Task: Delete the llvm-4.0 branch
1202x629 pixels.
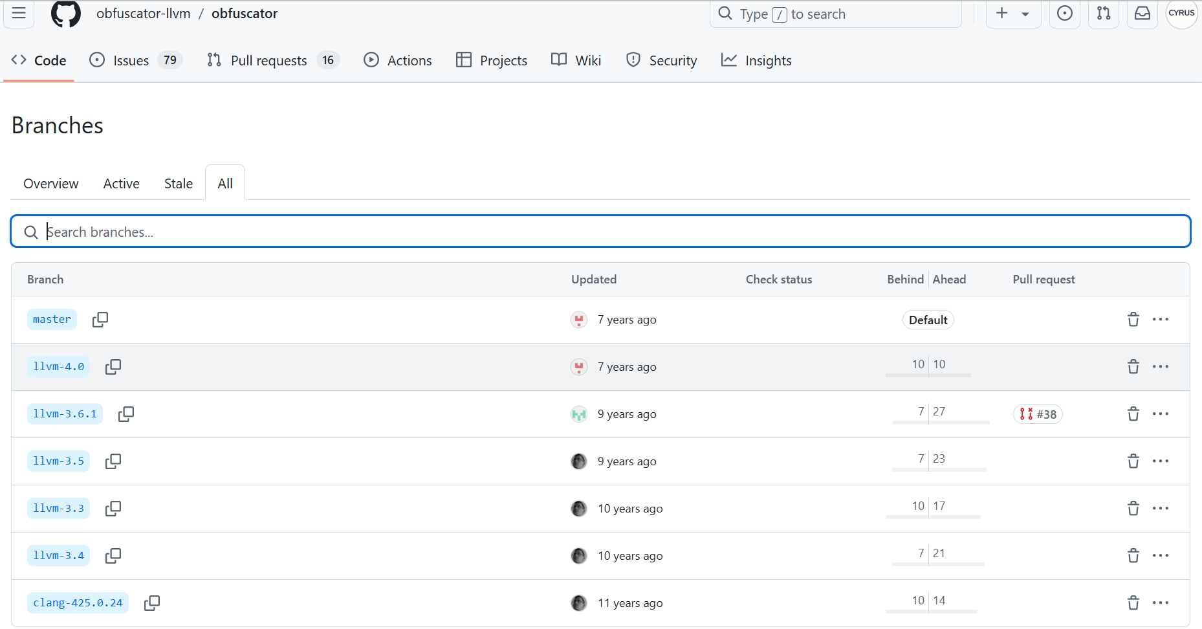Action: (1133, 366)
